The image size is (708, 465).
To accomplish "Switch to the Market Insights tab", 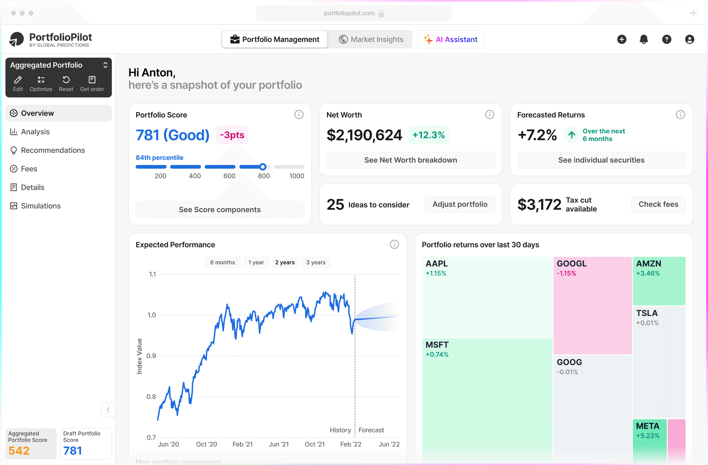I will (x=371, y=39).
